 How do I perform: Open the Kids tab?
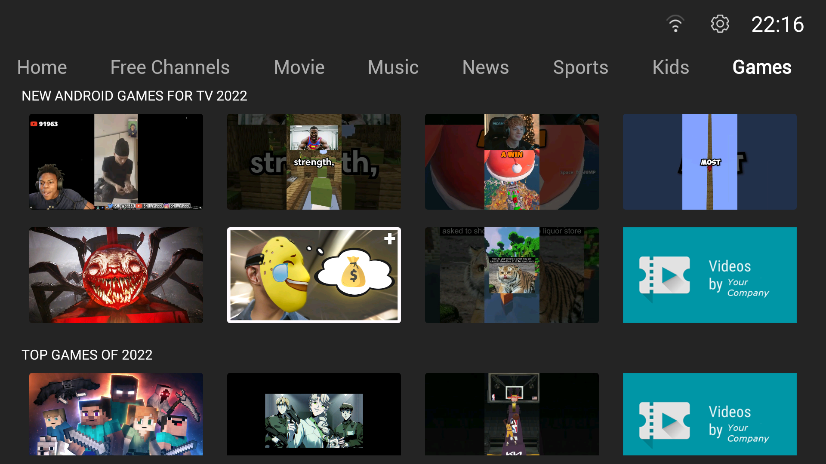tap(670, 67)
